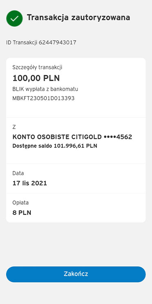Select the date 17 lis 2021

click(x=29, y=183)
